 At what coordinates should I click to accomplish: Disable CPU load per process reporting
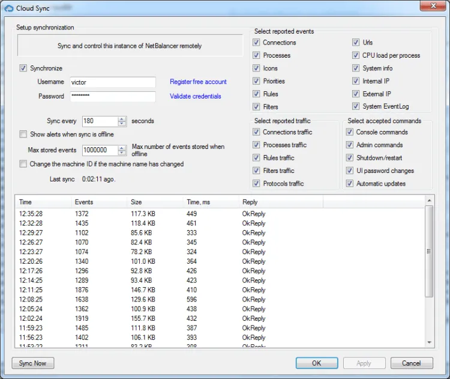coord(356,55)
